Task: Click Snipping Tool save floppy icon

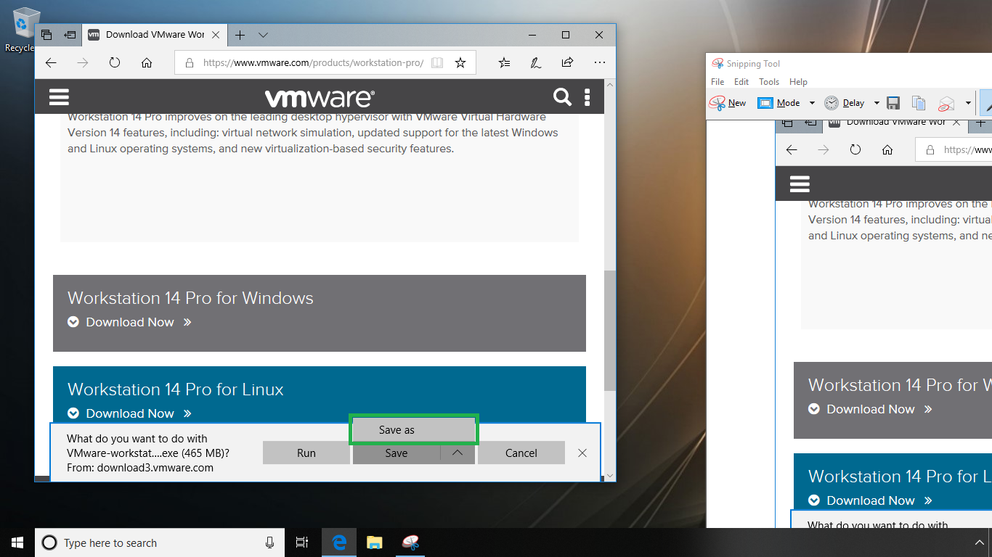Action: coord(894,103)
